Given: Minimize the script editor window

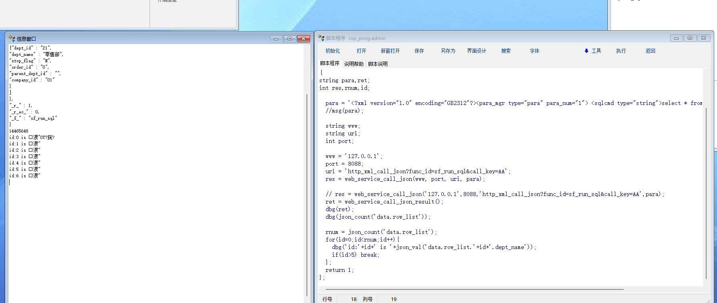Looking at the screenshot, I should 676,38.
